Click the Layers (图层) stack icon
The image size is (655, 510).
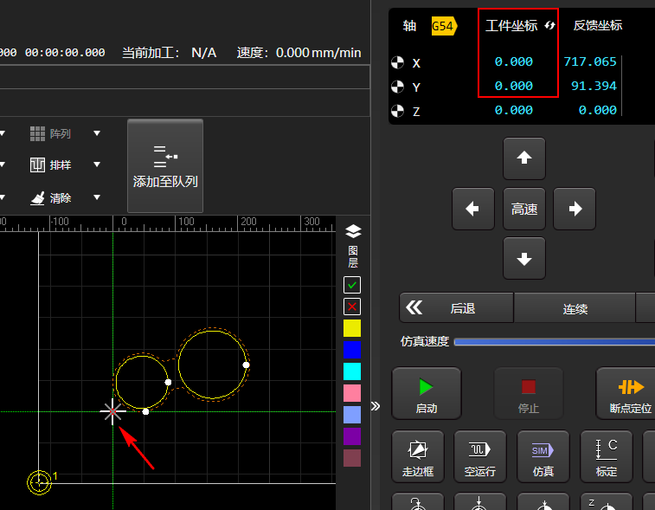[353, 231]
